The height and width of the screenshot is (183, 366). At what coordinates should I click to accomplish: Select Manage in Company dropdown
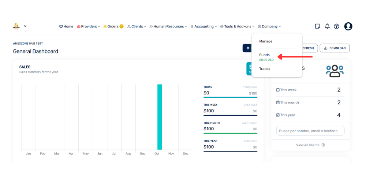[266, 41]
